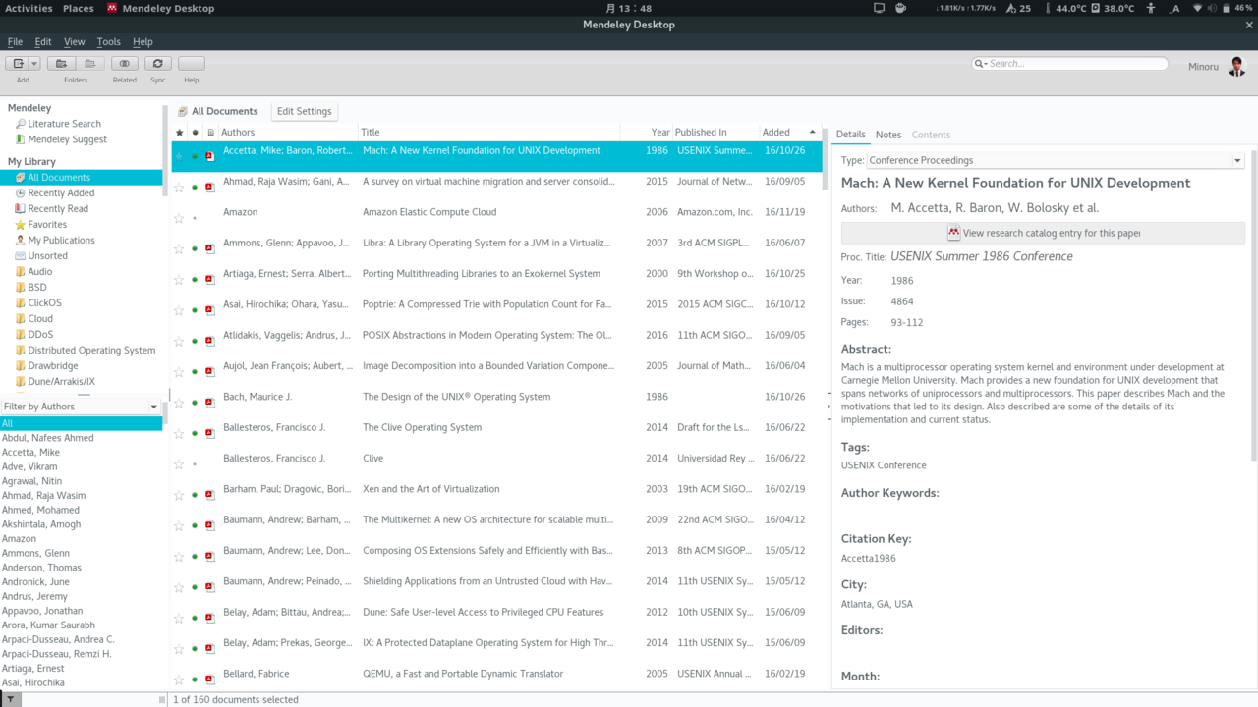Screen dimensions: 1258x707
Task: Open PDF icon for Composing OS Extensions paper
Action: tap(209, 556)
